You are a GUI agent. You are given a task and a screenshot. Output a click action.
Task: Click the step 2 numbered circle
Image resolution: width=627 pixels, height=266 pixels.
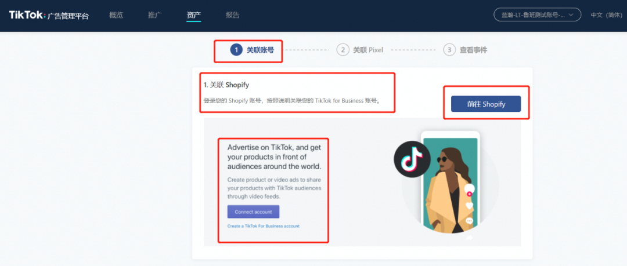[343, 50]
